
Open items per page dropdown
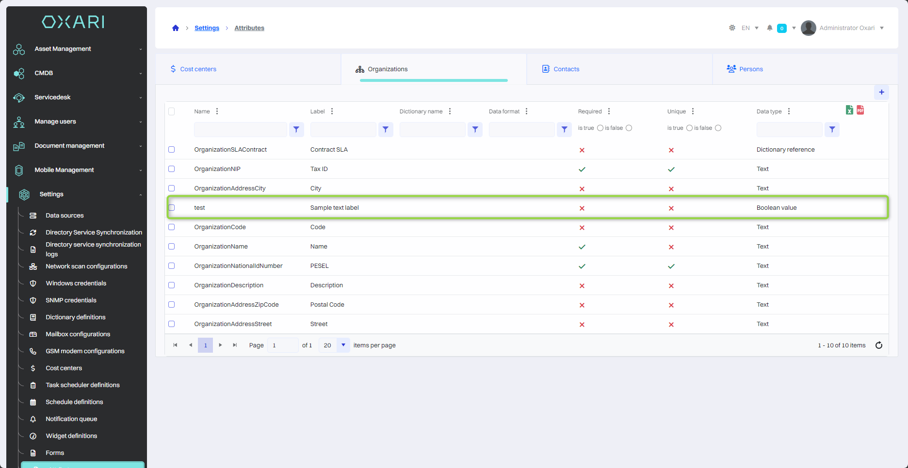pos(343,345)
